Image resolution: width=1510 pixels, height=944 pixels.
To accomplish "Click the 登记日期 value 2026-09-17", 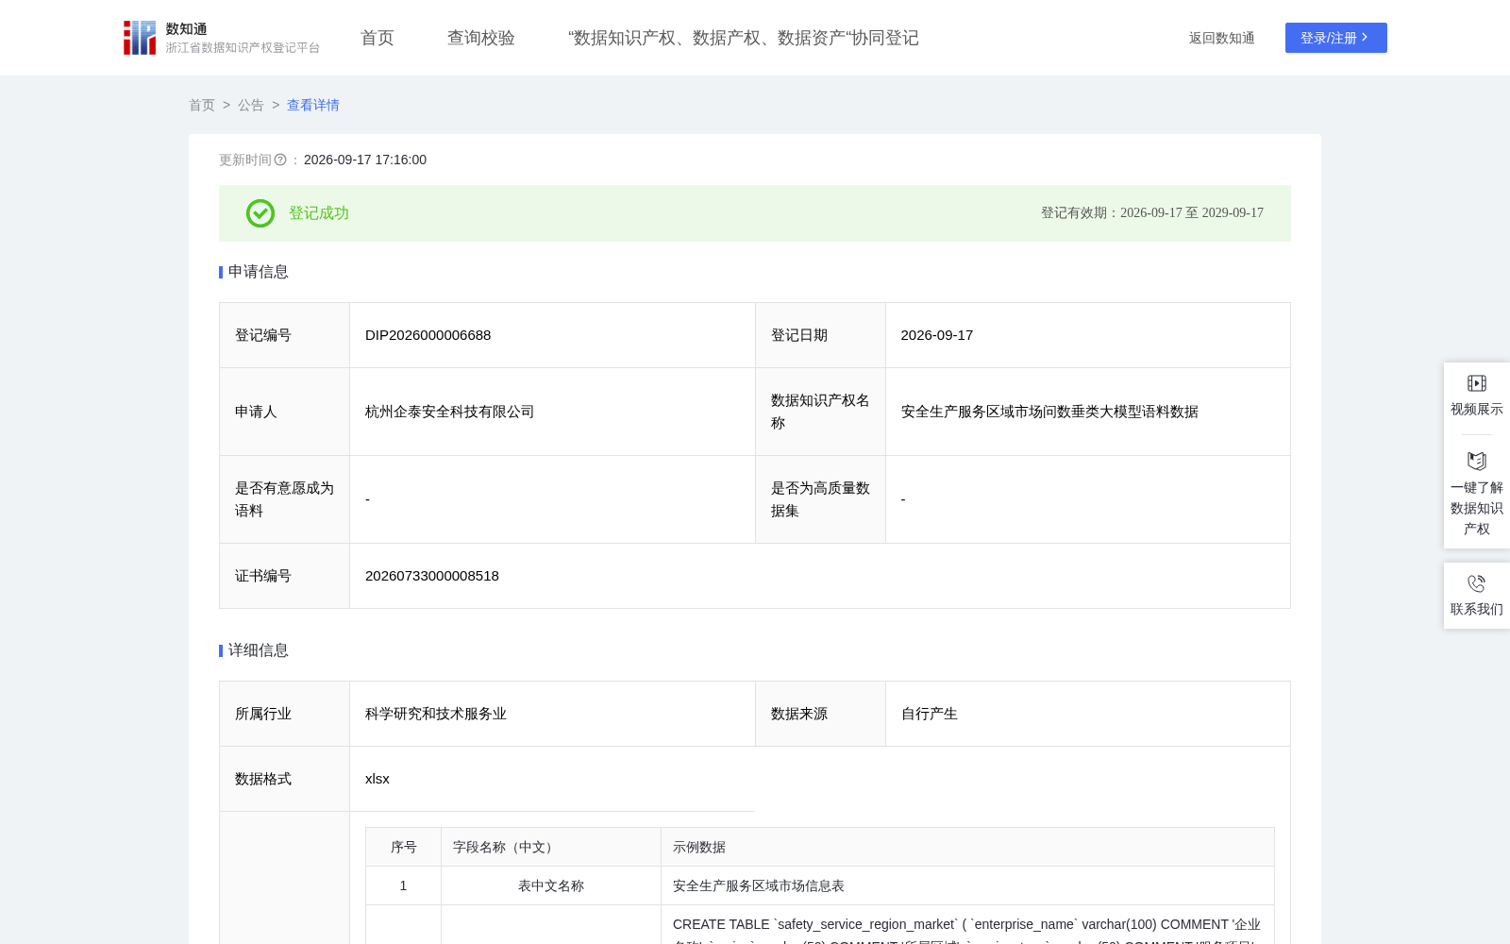I will pos(937,335).
